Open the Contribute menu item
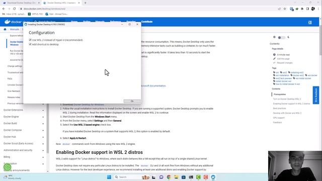The height and width of the screenshot is (181, 322). click(146, 22)
